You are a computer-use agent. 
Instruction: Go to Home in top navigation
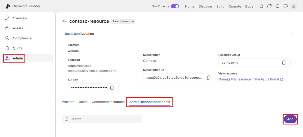(190, 6)
